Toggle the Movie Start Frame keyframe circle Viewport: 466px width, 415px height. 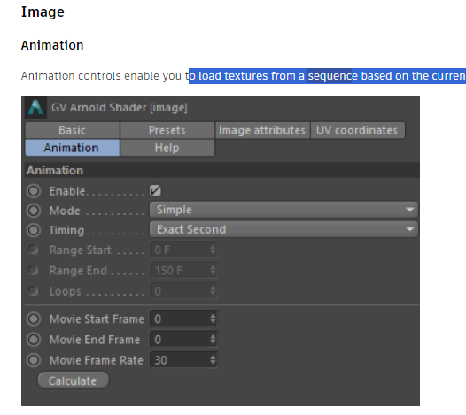[x=34, y=319]
